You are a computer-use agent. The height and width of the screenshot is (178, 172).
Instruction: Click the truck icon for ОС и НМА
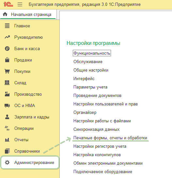point(7,105)
